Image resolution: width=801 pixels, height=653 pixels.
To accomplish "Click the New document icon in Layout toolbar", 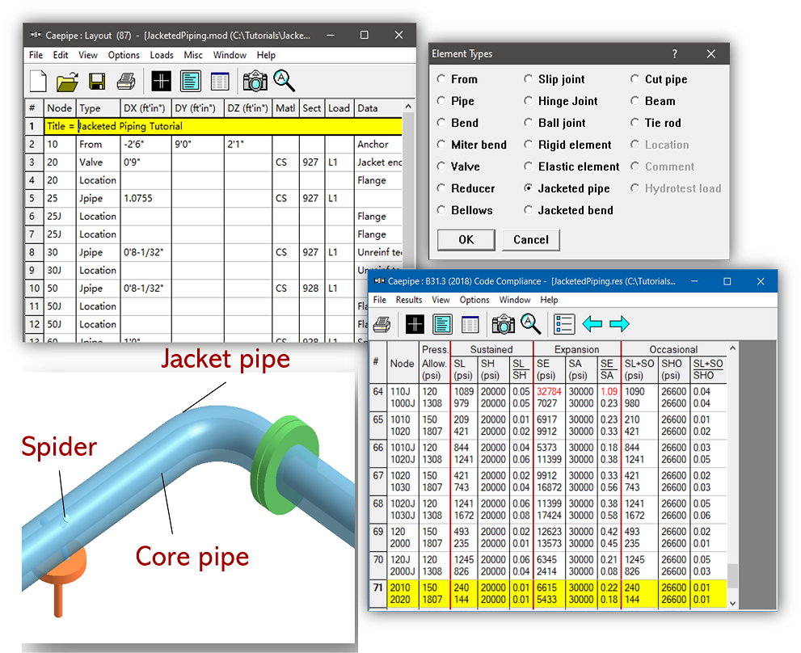I will tap(39, 82).
